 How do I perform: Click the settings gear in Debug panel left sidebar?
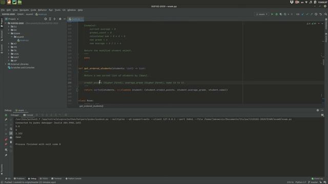click(6, 150)
